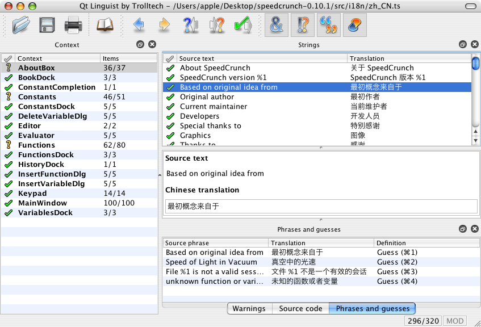Image resolution: width=481 pixels, height=327 pixels.
Task: Click question mark icon beside Functions context
Action: click(9, 145)
